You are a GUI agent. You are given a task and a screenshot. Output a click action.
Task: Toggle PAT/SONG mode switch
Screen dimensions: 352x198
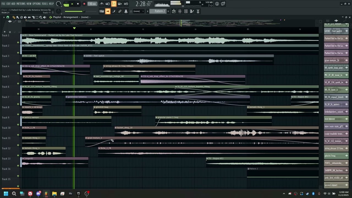pos(66,4)
